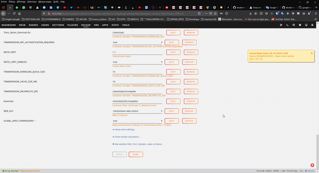Expand Show more settings
Viewport: 319px width, 173px height.
tap(124, 130)
